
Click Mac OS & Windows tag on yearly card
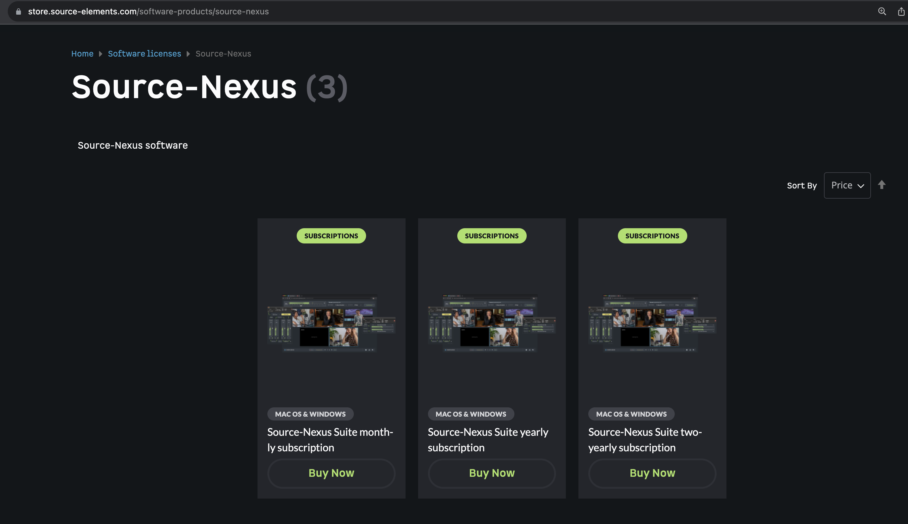(x=471, y=414)
